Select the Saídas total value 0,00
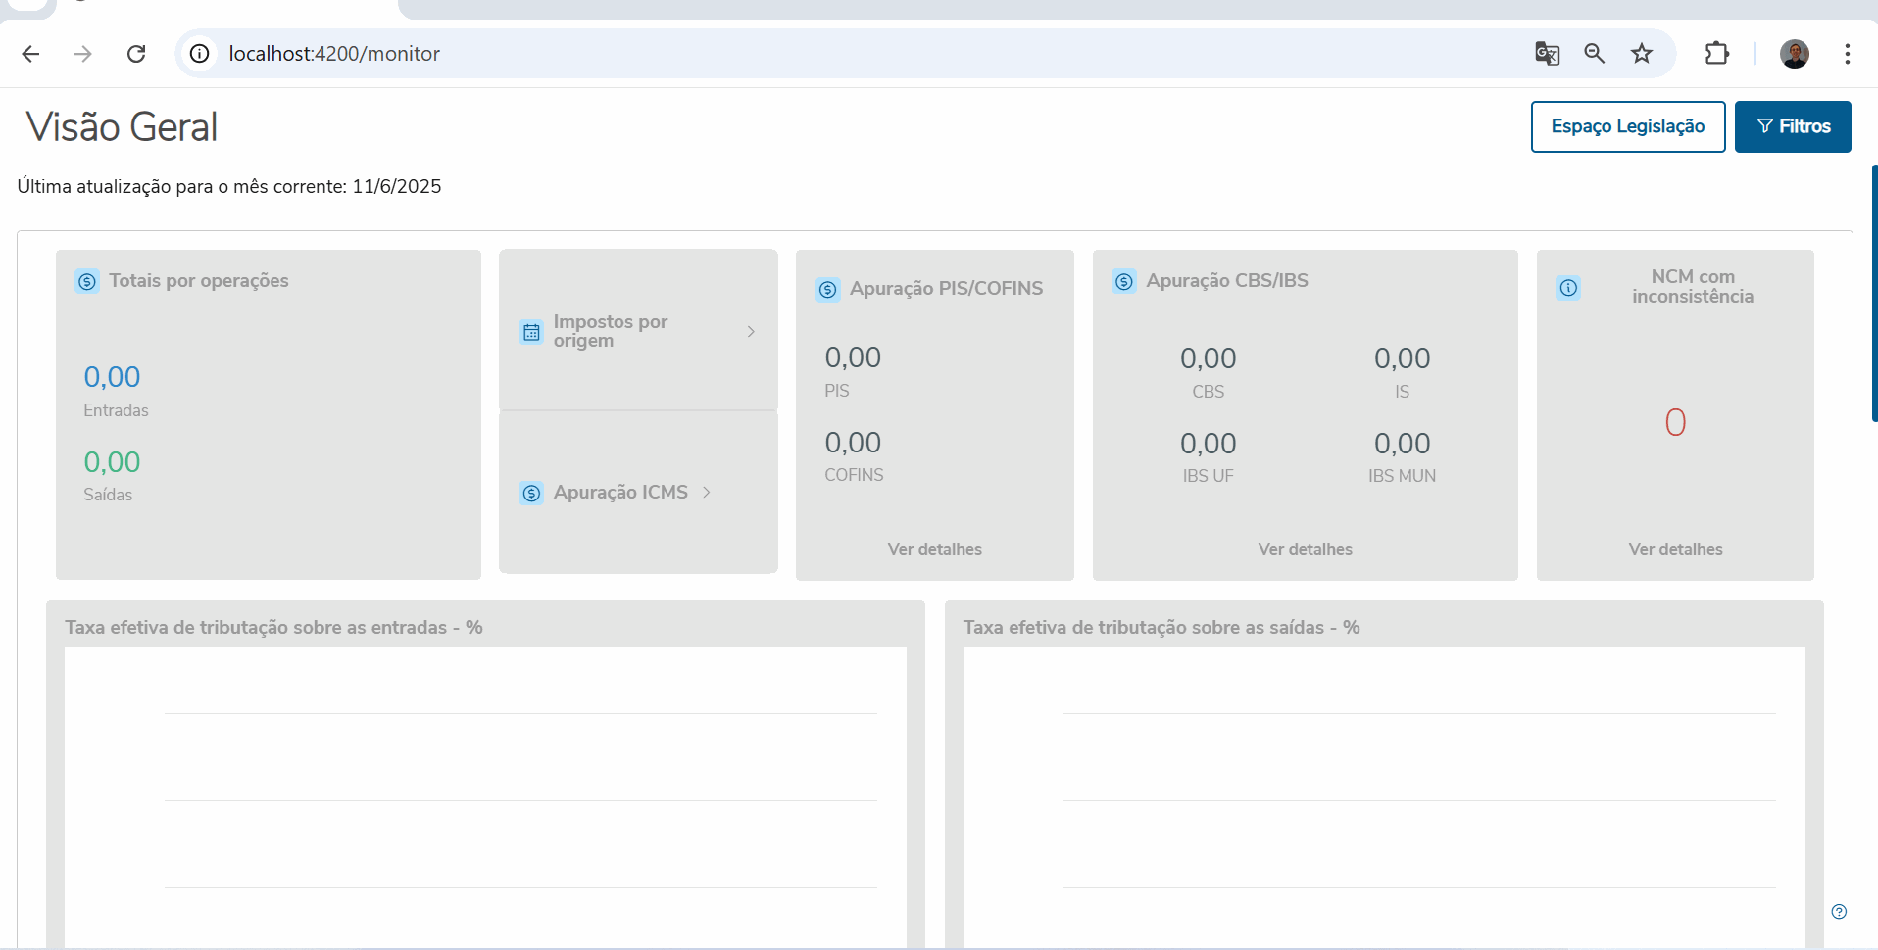Viewport: 1878px width, 950px height. click(112, 462)
